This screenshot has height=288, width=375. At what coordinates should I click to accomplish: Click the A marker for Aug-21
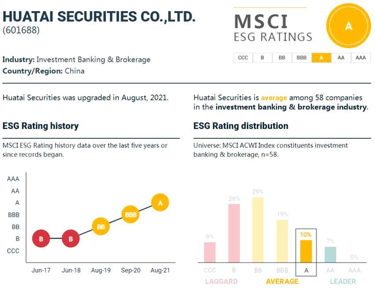coord(160,203)
